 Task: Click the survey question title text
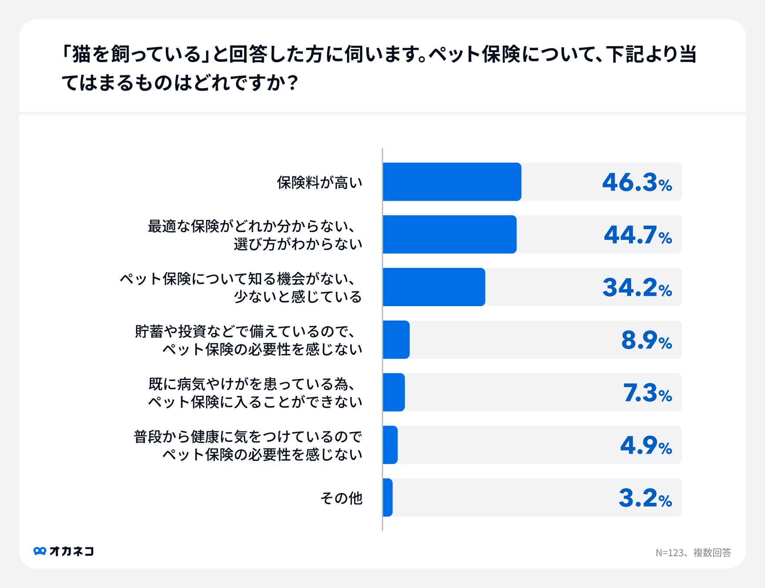[x=379, y=68]
